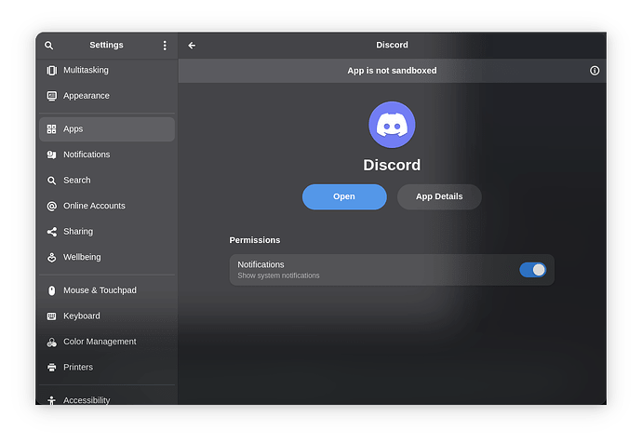Image resolution: width=642 pixels, height=444 pixels.
Task: Open Color Management settings
Action: 107,342
